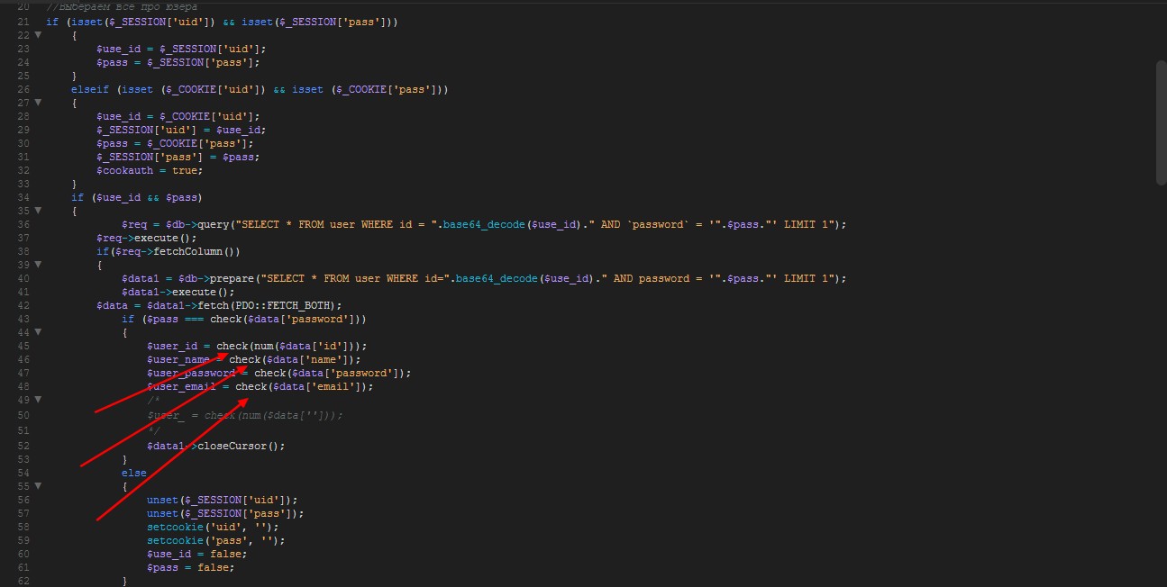Click line number 21 in the gutter
The height and width of the screenshot is (587, 1167).
pyautogui.click(x=23, y=21)
